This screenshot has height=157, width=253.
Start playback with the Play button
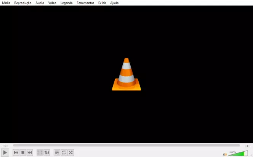click(5, 152)
